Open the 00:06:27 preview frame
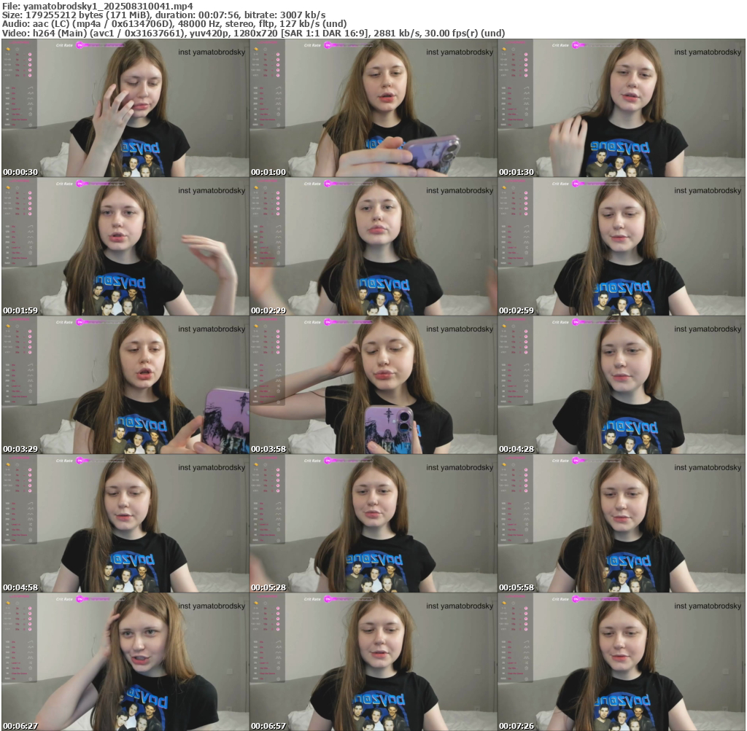The width and height of the screenshot is (747, 731). pyautogui.click(x=125, y=662)
